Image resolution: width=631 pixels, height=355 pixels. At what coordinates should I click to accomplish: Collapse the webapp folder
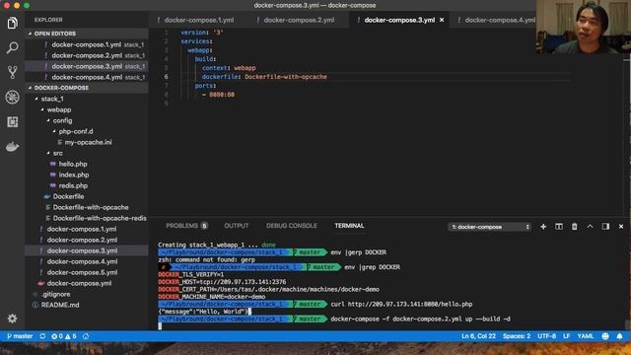pos(59,109)
